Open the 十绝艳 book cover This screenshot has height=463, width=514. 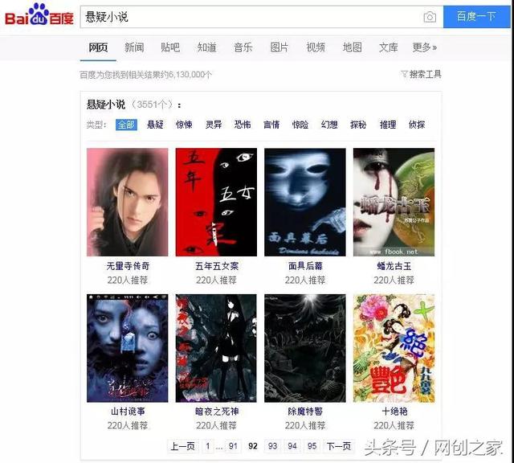pyautogui.click(x=394, y=348)
